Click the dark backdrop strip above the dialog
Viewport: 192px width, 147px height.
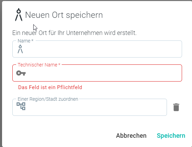[x=96, y=0]
